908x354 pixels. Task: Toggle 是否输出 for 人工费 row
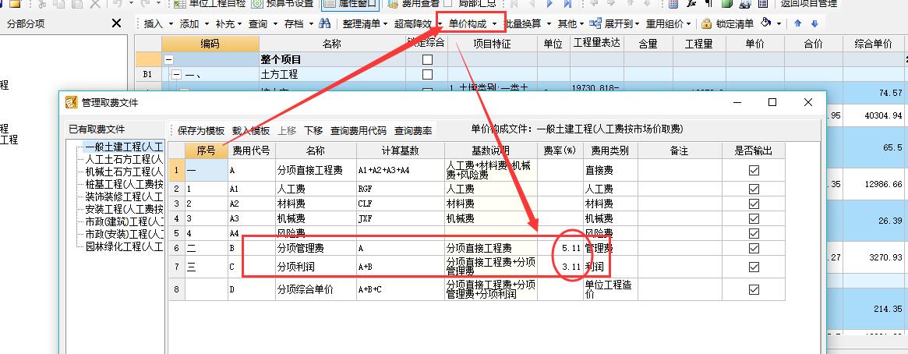pos(754,189)
